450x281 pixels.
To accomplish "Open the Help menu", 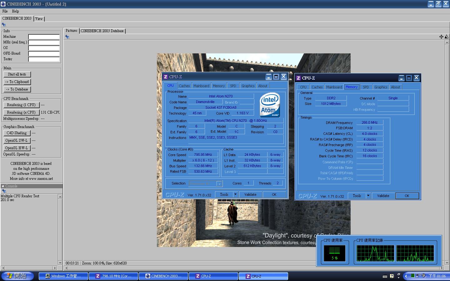I will [15, 11].
